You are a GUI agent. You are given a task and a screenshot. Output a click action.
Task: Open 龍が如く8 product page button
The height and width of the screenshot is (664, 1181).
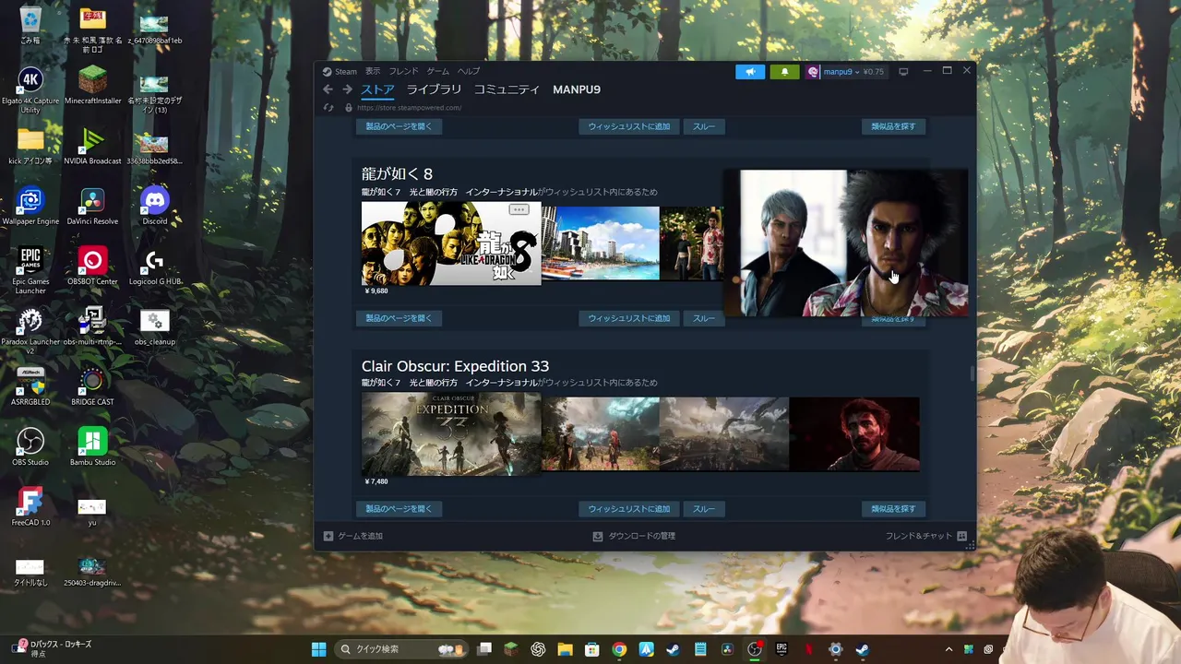click(399, 318)
